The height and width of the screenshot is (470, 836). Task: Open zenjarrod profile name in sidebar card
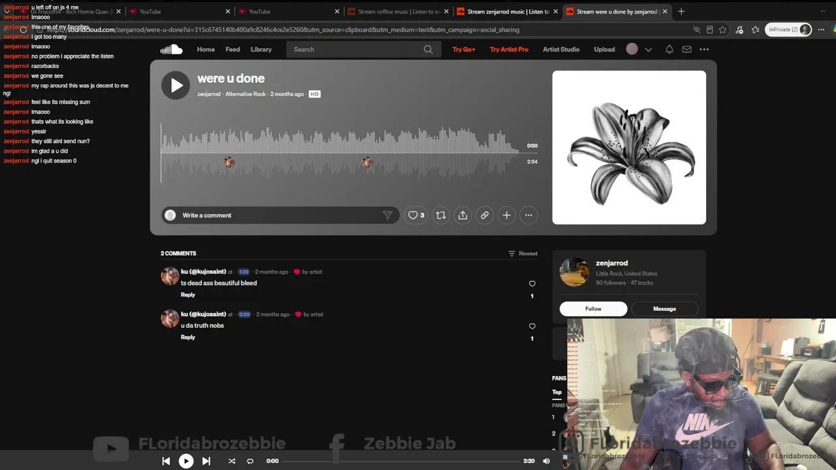pos(611,263)
